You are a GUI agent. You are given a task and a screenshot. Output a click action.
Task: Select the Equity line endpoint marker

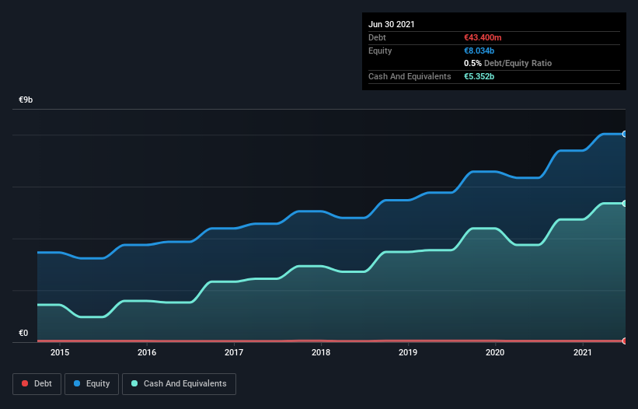click(x=624, y=134)
